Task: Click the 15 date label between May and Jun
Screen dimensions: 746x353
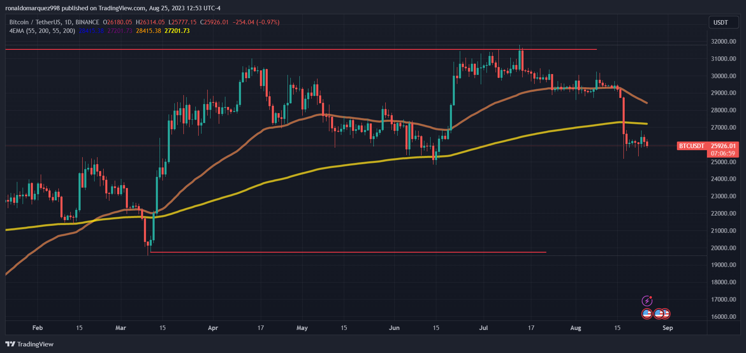Action: pyautogui.click(x=344, y=328)
